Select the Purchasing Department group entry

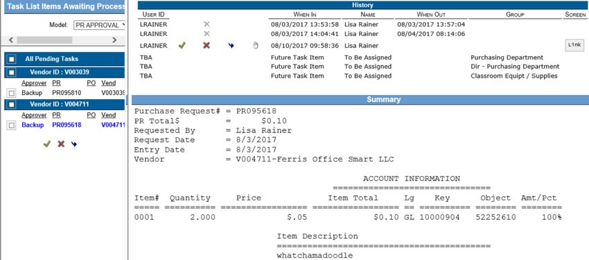tap(507, 58)
